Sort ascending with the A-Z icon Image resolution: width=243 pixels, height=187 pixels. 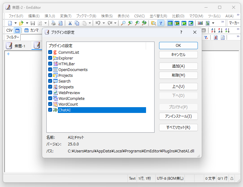pos(213,30)
